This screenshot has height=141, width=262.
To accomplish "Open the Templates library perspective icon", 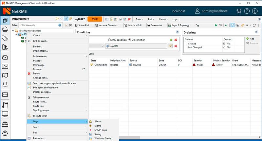I will [x=5, y=47].
